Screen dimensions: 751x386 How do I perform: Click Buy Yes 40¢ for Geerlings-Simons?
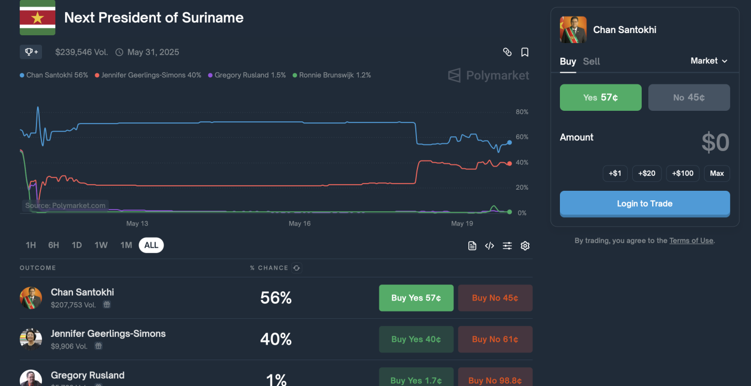tap(416, 339)
